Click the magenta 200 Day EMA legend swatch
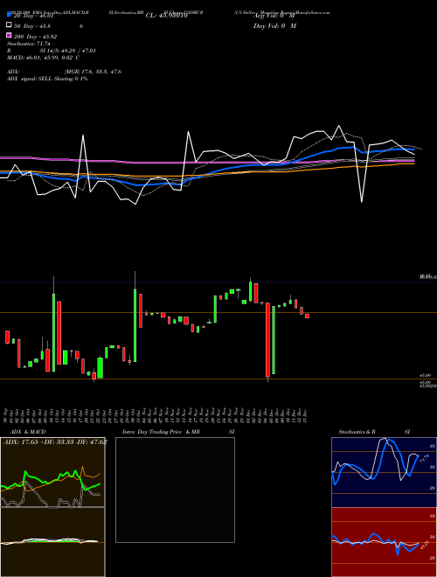437x577 pixels. click(x=9, y=36)
